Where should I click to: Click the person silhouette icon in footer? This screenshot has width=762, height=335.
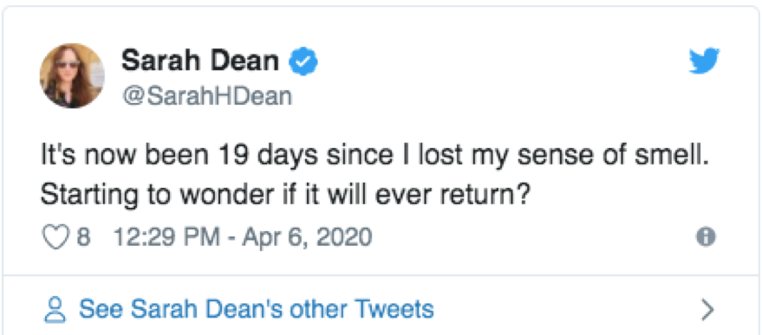[55, 309]
